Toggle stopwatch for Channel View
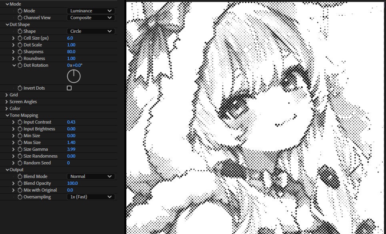 (x=20, y=18)
